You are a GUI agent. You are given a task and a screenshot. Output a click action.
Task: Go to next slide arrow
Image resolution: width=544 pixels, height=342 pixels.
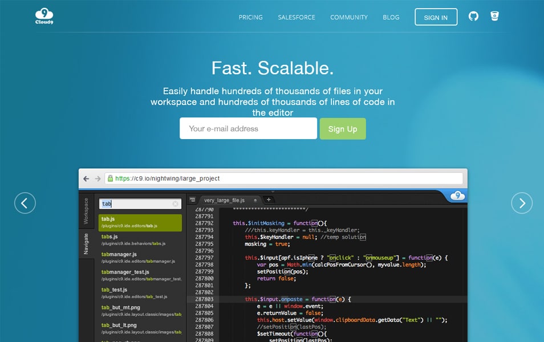tap(521, 203)
